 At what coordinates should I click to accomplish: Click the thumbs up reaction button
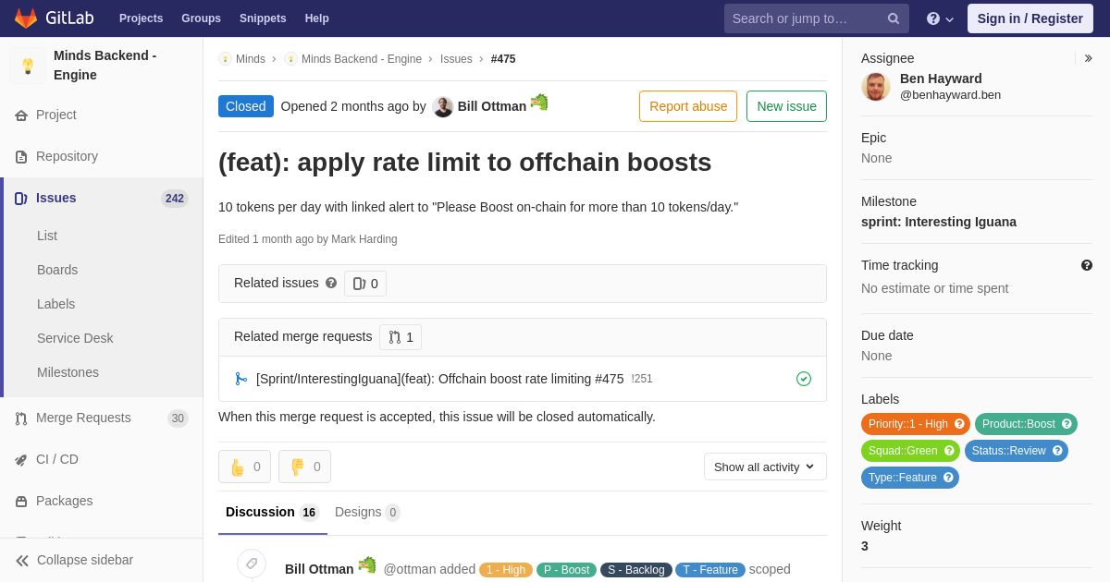[x=244, y=467]
